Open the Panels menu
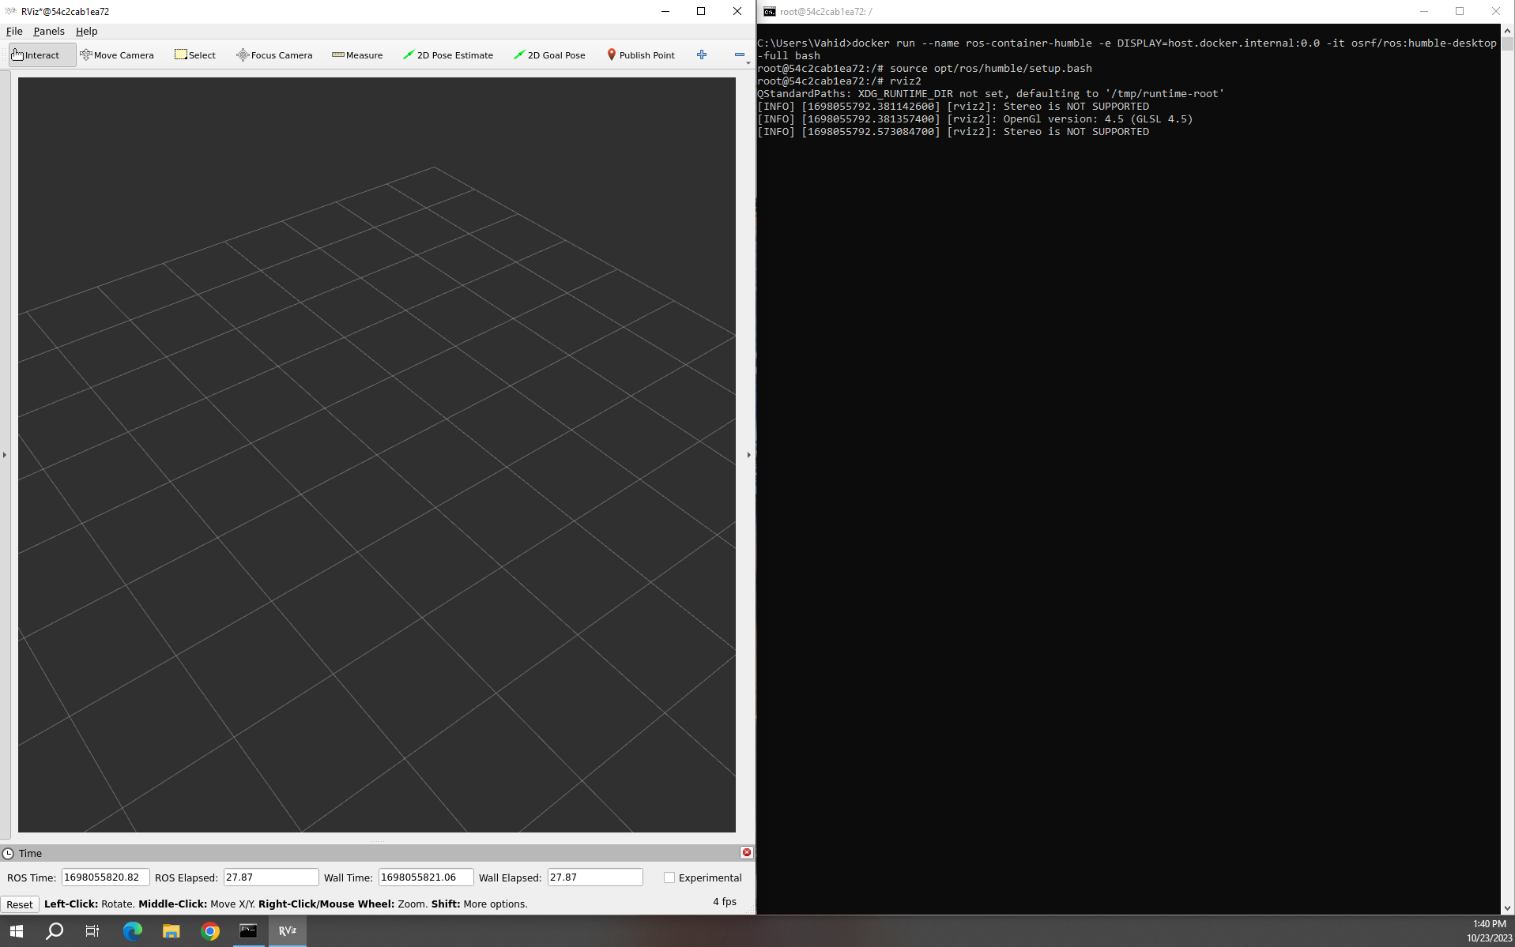1515x947 pixels. coord(49,32)
